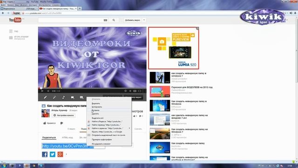Share the video on Google Plus
Image resolution: width=298 pixels, height=168 pixels.
[x=60, y=154]
